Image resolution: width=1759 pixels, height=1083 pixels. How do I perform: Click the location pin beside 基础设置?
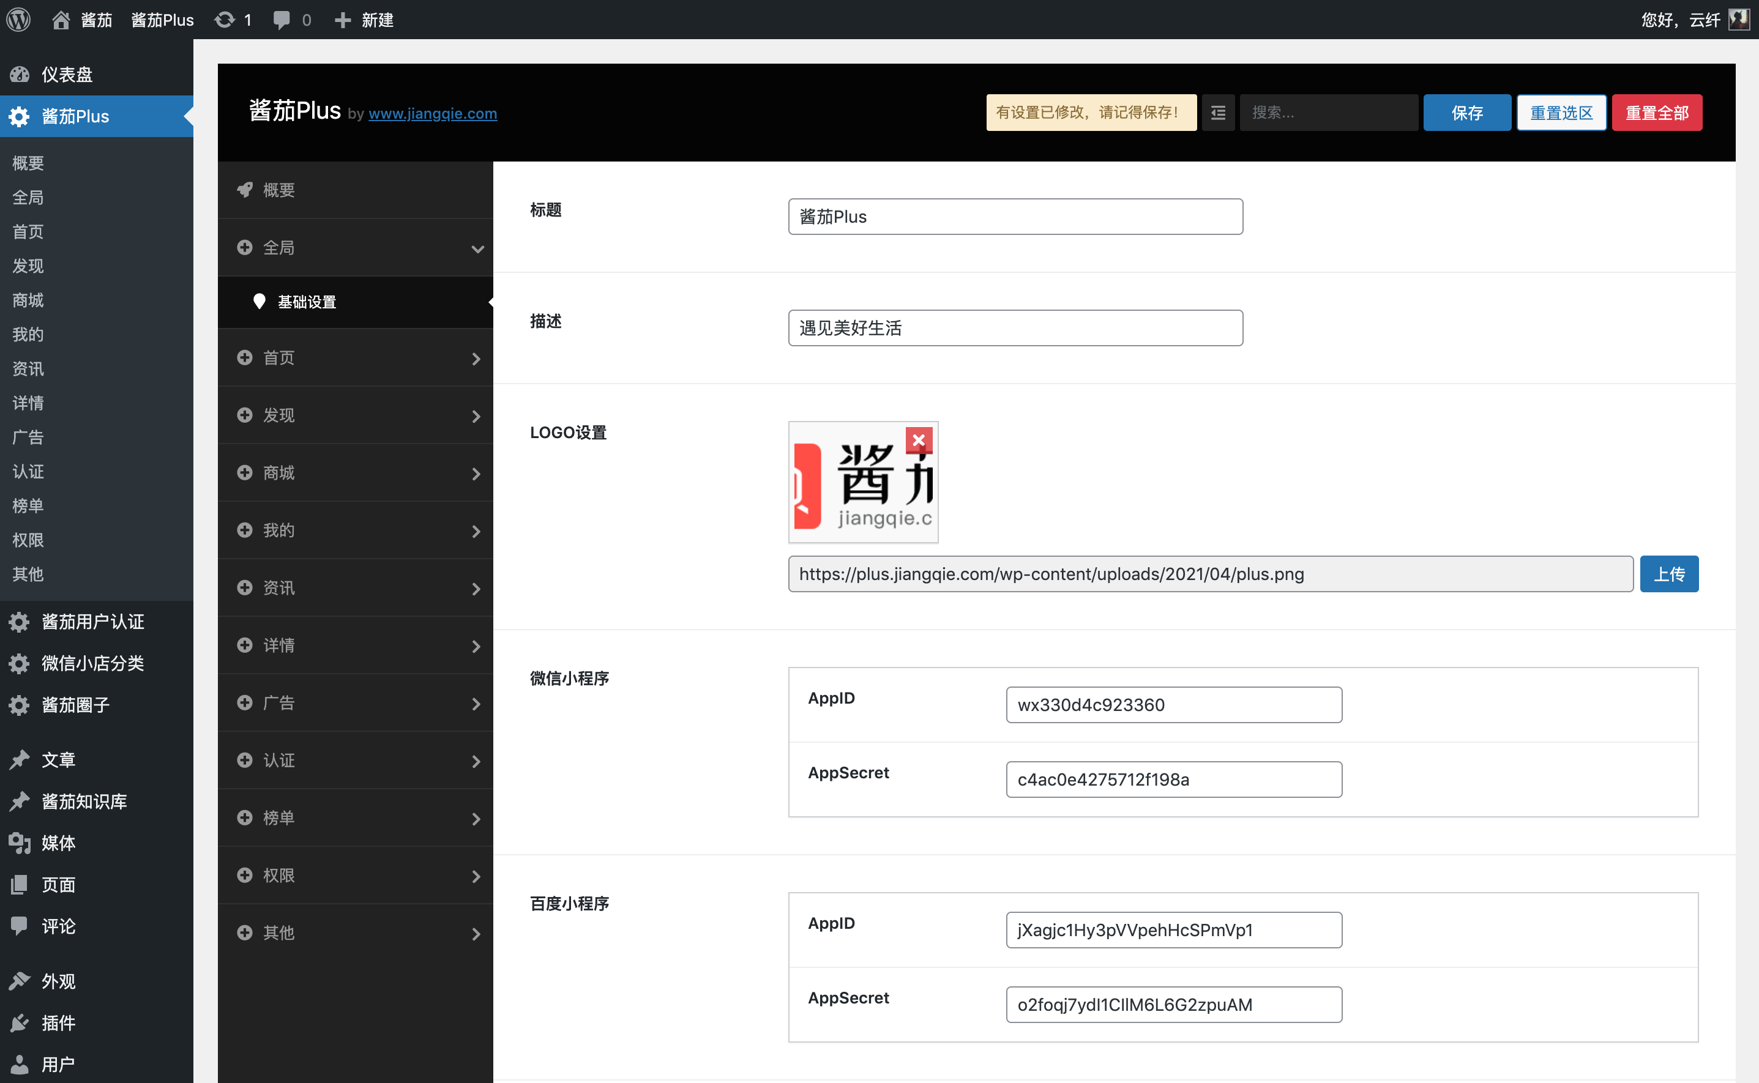click(260, 302)
